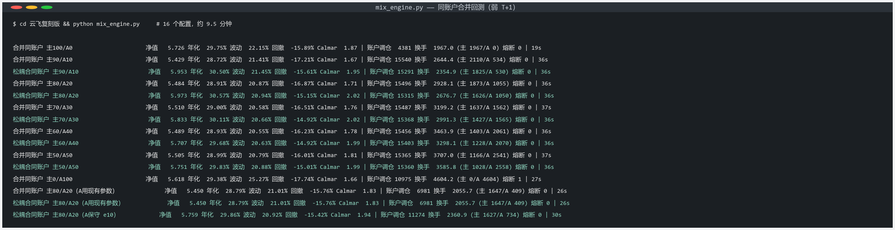
Task: Click row label '松耦合同账户 主50/A50'
Action: click(46, 167)
